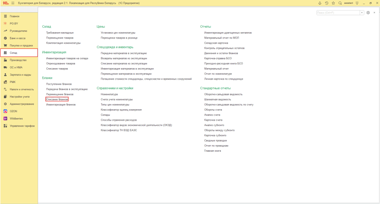Click the Администрирование gear icon
This screenshot has height=204, width=380.
[x=5, y=104]
